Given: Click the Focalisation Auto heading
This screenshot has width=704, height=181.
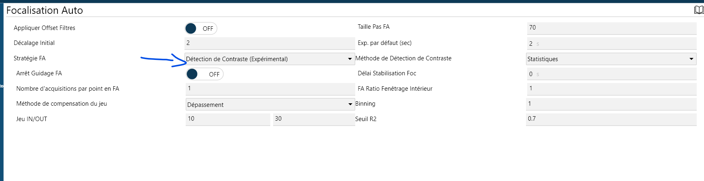Looking at the screenshot, I should coord(45,11).
